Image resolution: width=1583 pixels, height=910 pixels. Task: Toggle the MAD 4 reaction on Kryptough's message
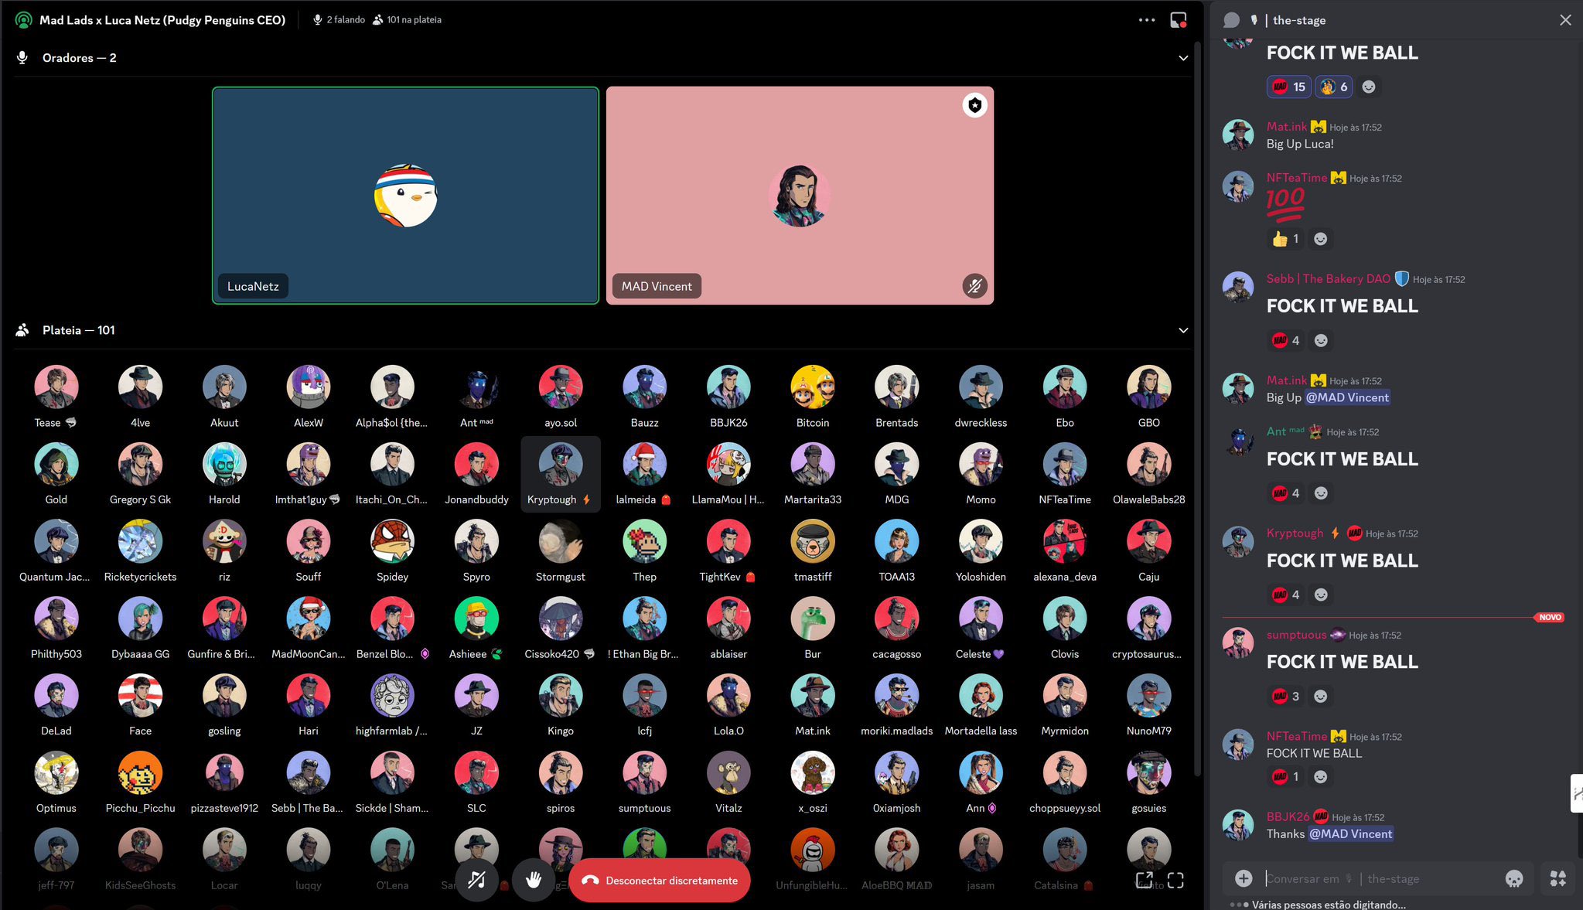point(1285,595)
